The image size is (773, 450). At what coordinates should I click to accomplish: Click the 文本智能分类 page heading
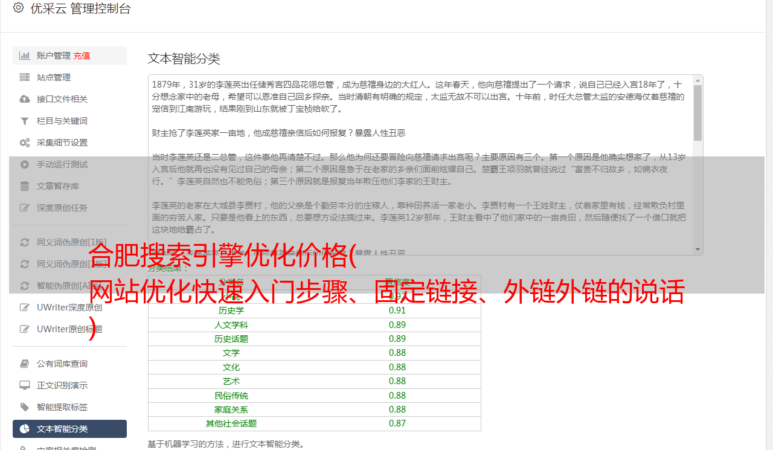tap(184, 59)
